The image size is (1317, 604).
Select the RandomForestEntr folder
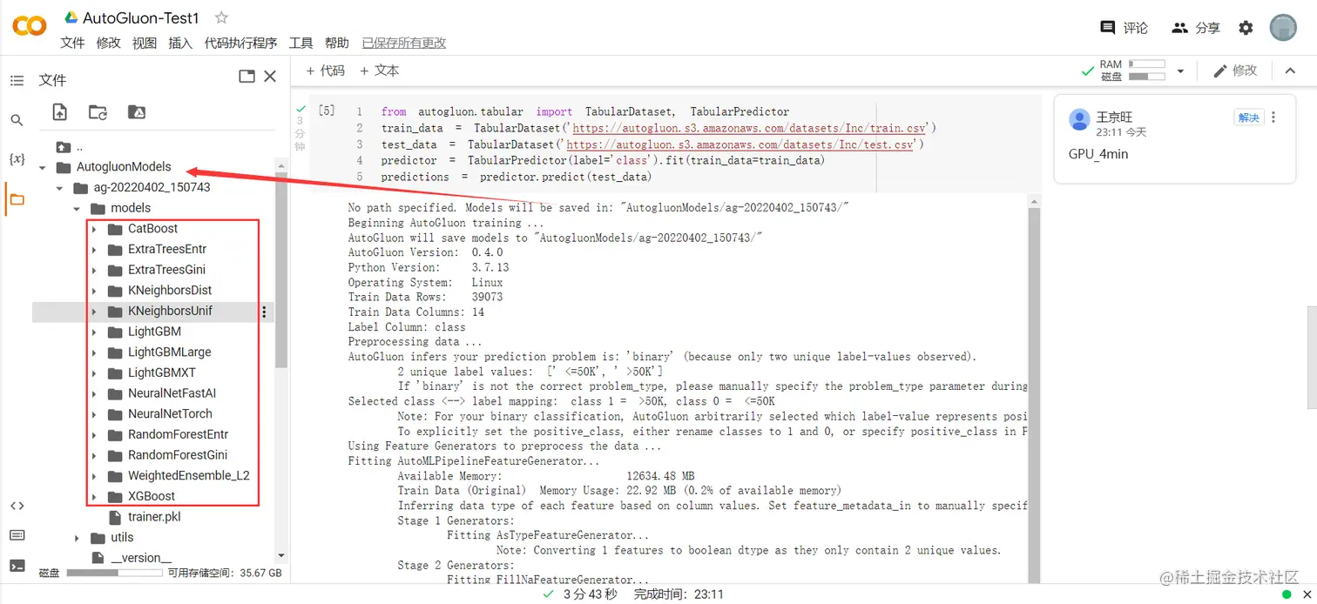[178, 434]
